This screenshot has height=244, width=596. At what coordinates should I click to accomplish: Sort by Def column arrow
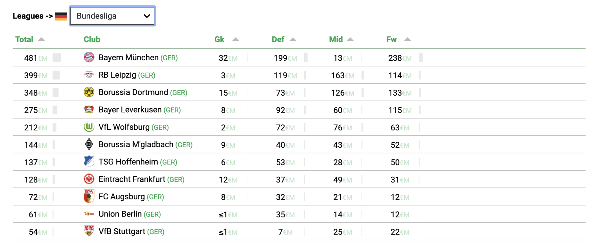point(293,39)
